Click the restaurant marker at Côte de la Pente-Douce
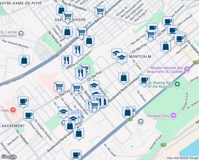199x160 pixels. 67,61
